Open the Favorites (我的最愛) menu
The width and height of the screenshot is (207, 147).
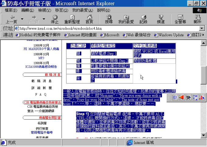(x=82, y=10)
